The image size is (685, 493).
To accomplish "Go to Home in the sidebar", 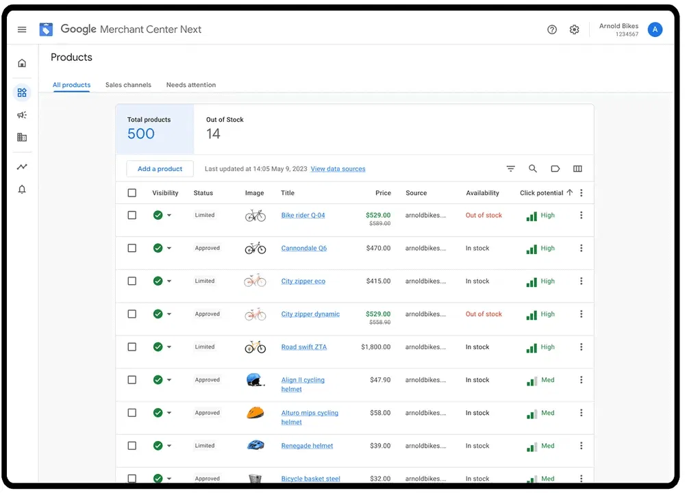I will coord(22,64).
